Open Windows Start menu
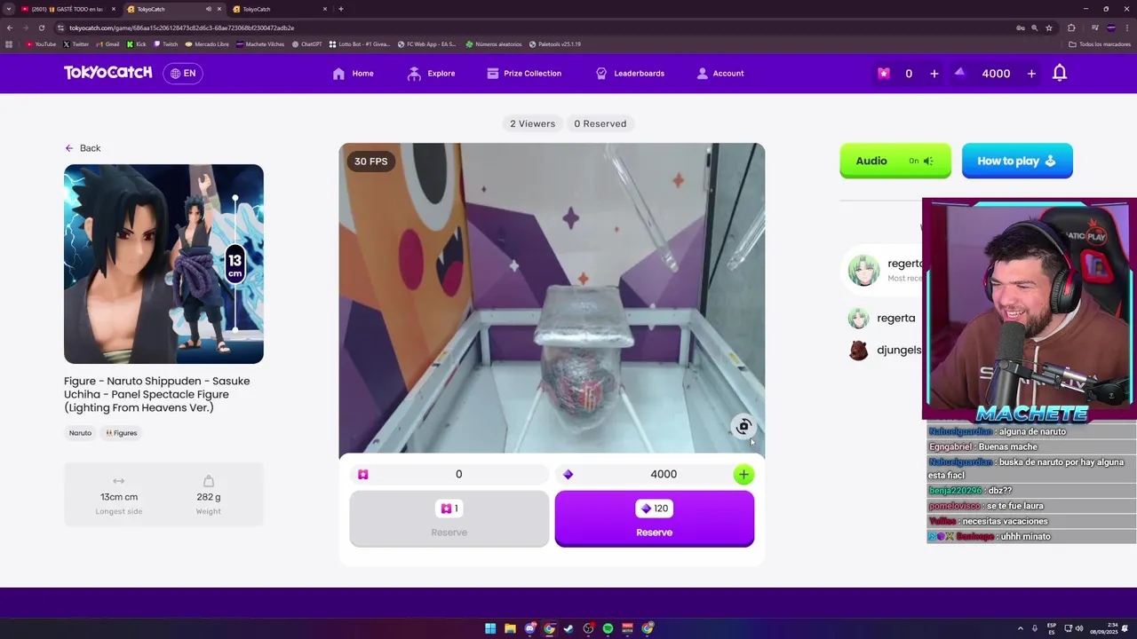Screen dimensions: 1137x639 click(490, 628)
